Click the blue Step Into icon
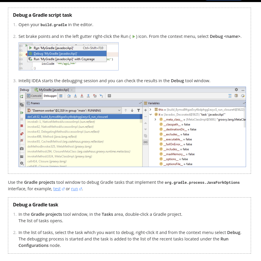261x261 pixels. [x=75, y=96]
